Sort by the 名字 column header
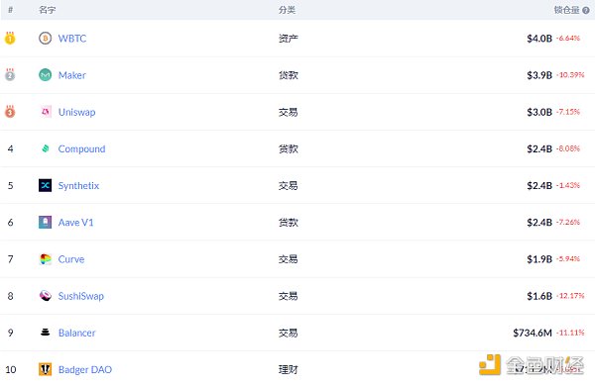Viewport: 595px width, 386px height. 47,10
